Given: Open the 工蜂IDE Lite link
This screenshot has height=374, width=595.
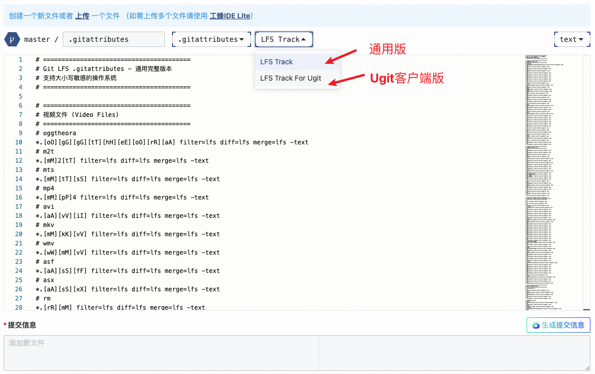Looking at the screenshot, I should coord(230,16).
